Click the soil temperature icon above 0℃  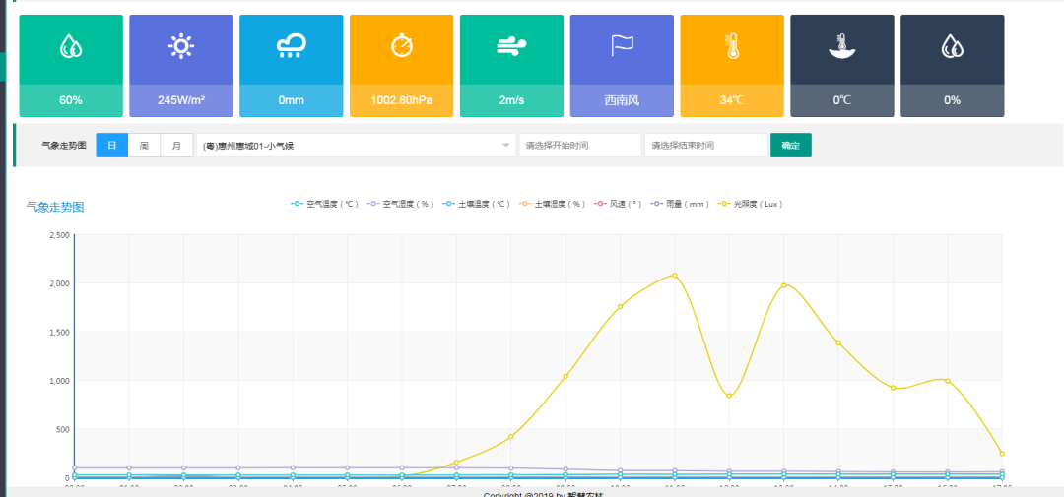pyautogui.click(x=842, y=46)
